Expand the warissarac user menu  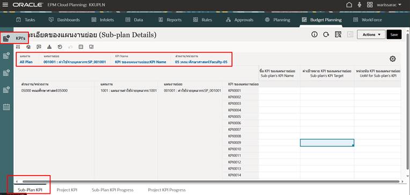coord(389,5)
